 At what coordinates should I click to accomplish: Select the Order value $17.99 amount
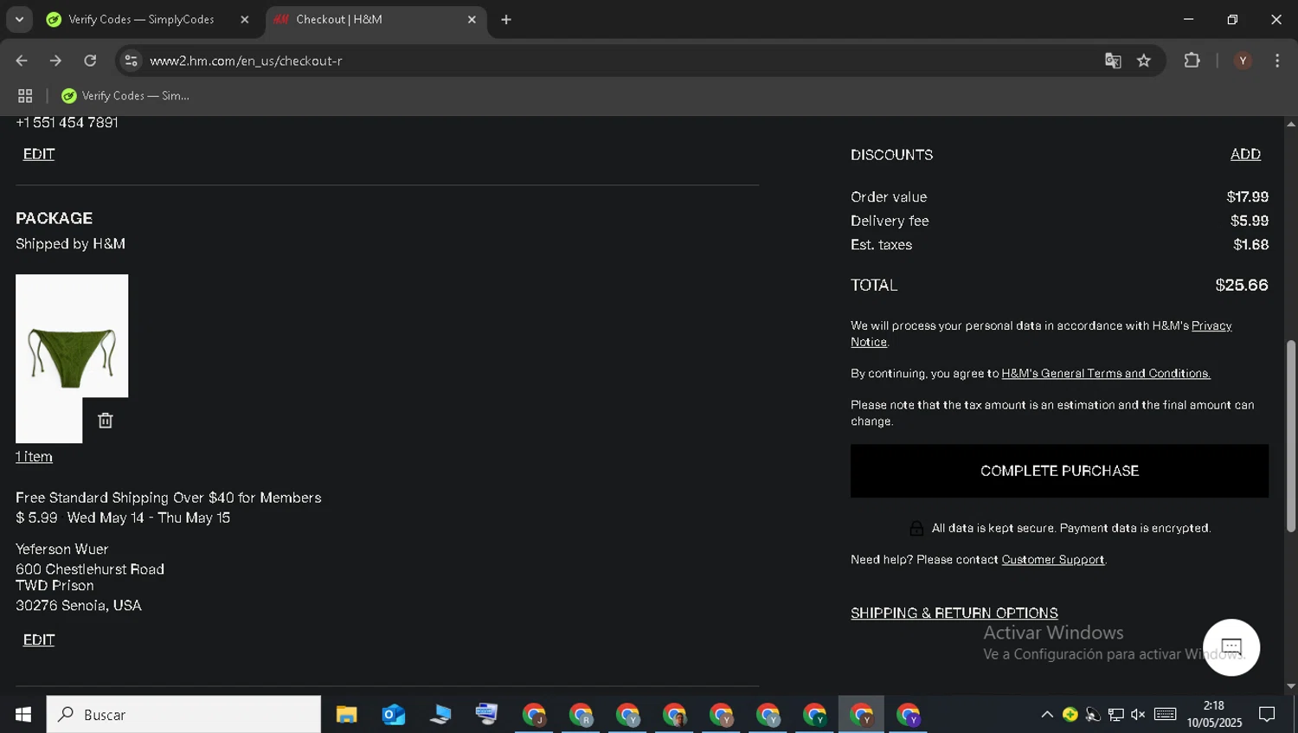1248,197
